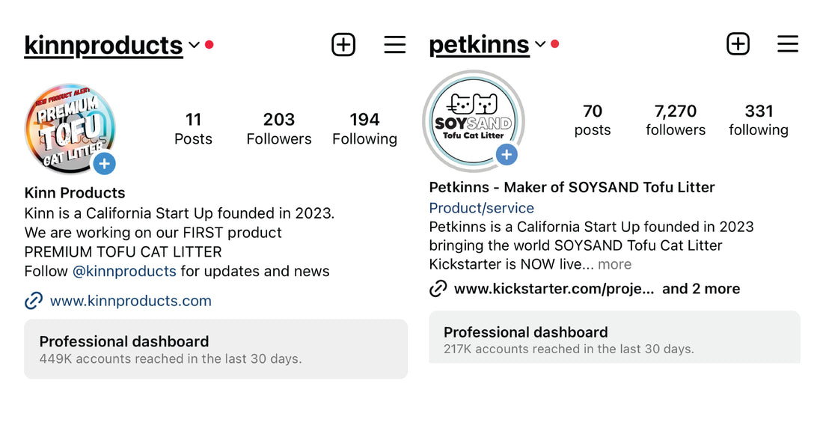Screen dimensions: 823x431
Task: Add story via plus badge on kinnproducts avatar
Action: (x=104, y=163)
